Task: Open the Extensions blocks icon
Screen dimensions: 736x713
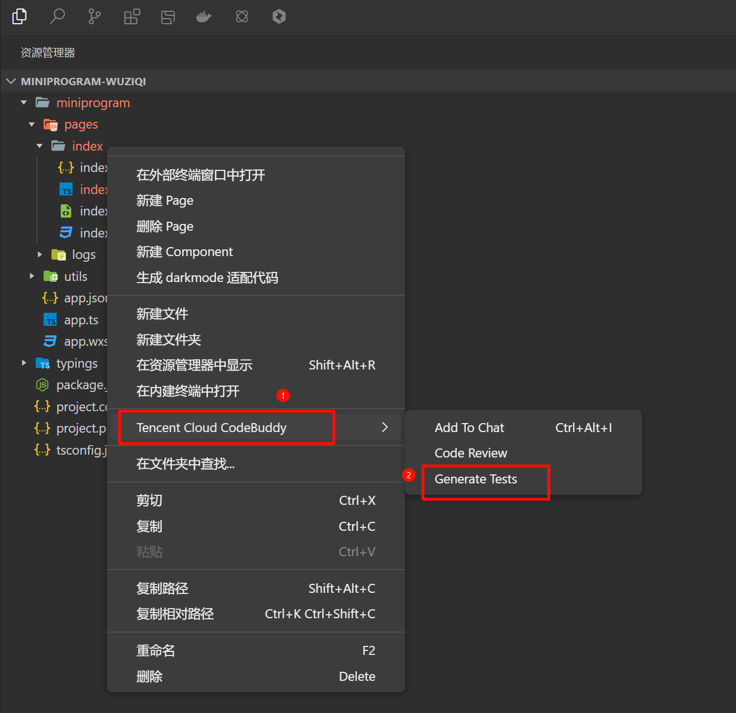Action: coord(131,17)
